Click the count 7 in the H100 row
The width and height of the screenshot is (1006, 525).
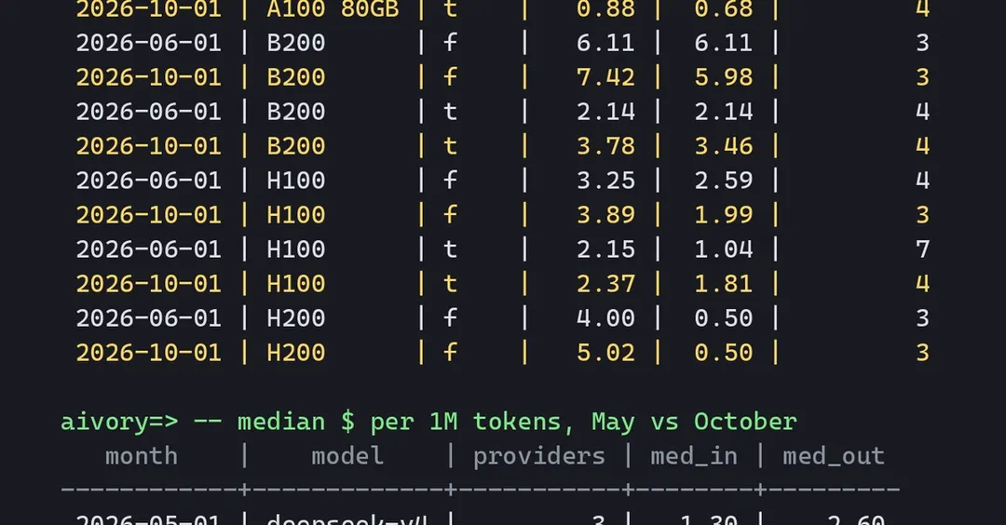point(922,249)
